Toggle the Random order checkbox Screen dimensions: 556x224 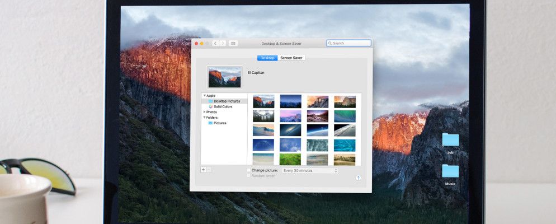pos(248,176)
